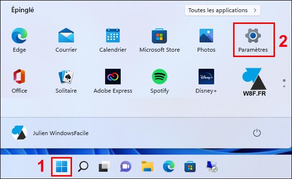Viewport: 292px width, 179px height.
Task: Open File Explorer from taskbar
Action: point(147,166)
